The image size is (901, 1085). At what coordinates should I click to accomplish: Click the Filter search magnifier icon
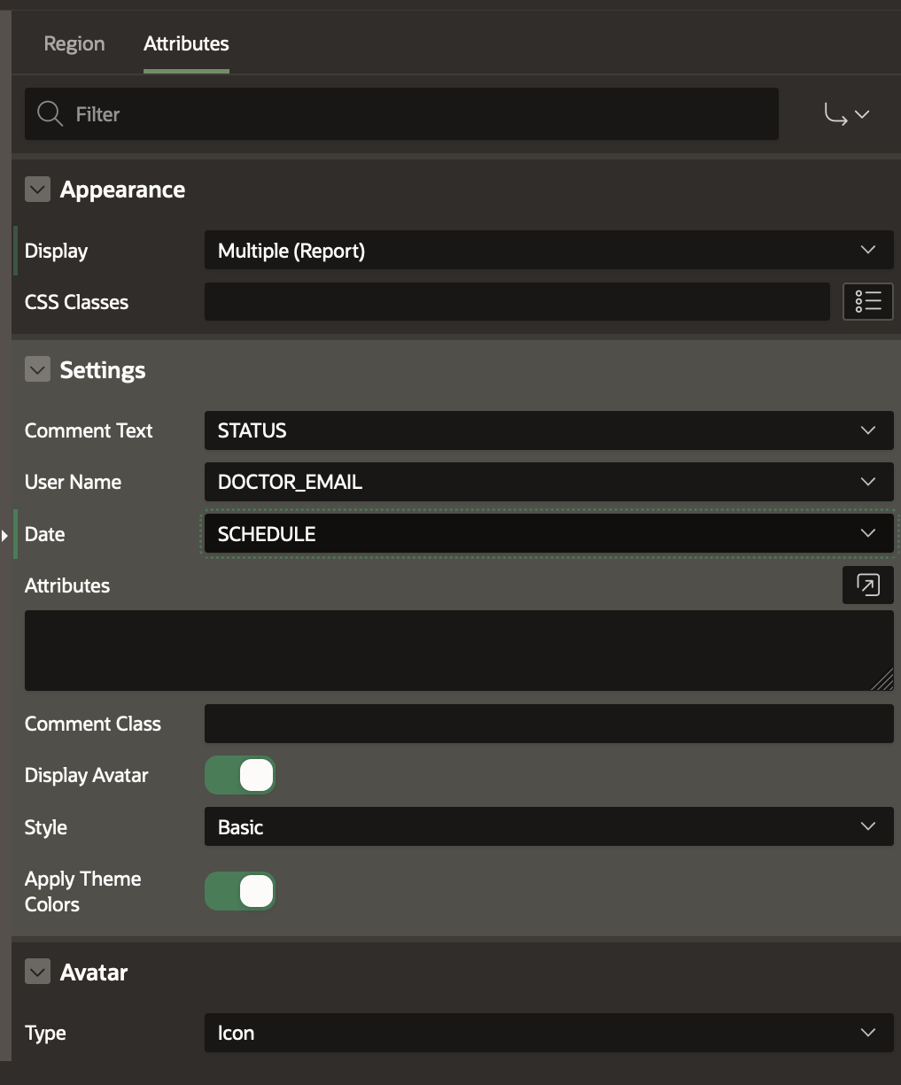coord(50,114)
